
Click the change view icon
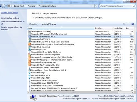click(124, 24)
